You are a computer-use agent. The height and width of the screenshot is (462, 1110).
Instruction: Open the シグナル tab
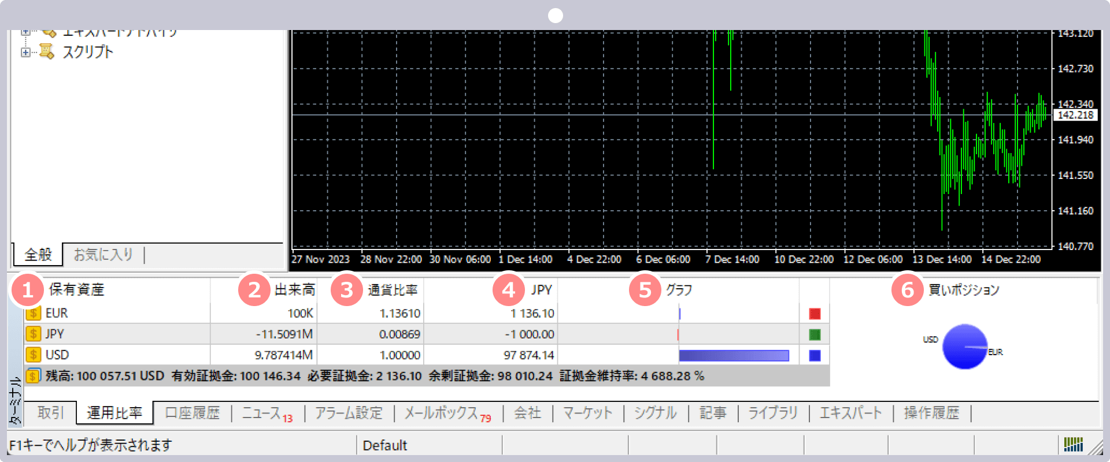tap(656, 413)
